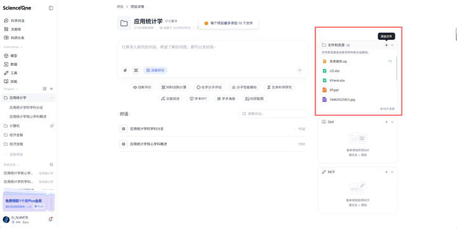Open the projects grid view icon

pyautogui.click(x=44, y=89)
